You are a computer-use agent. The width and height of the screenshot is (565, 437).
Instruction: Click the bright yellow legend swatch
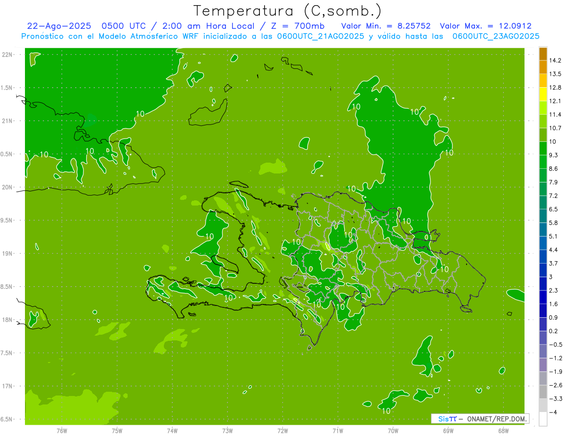[543, 94]
